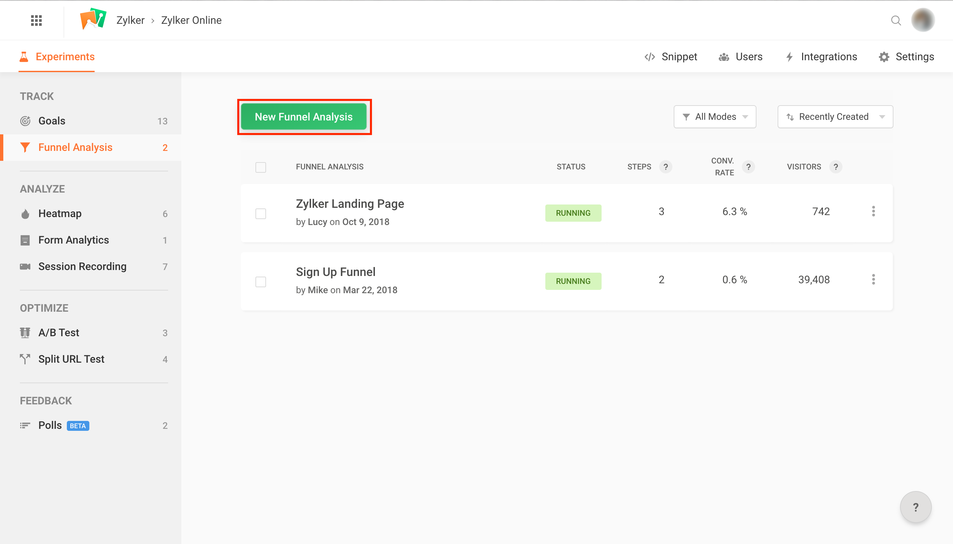Click the Zylker Online breadcrumb

pyautogui.click(x=191, y=20)
